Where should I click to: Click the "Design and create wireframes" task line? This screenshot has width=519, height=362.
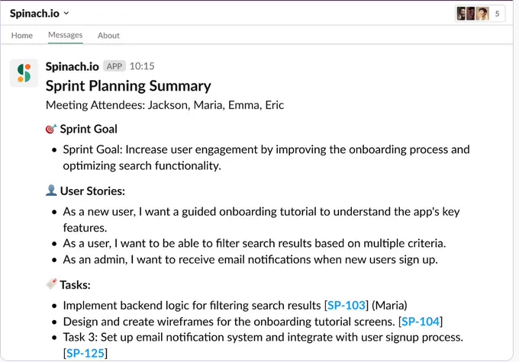[x=253, y=322]
